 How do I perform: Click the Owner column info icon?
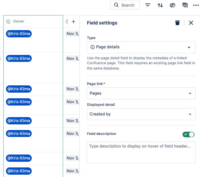8,22
